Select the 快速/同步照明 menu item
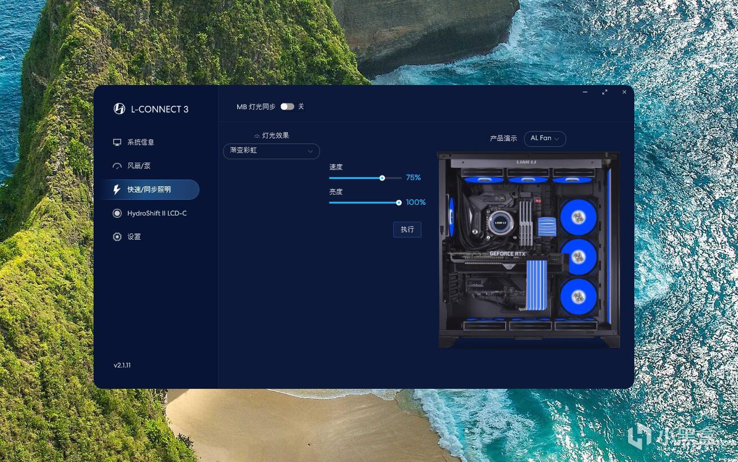This screenshot has height=462, width=738. click(x=150, y=190)
